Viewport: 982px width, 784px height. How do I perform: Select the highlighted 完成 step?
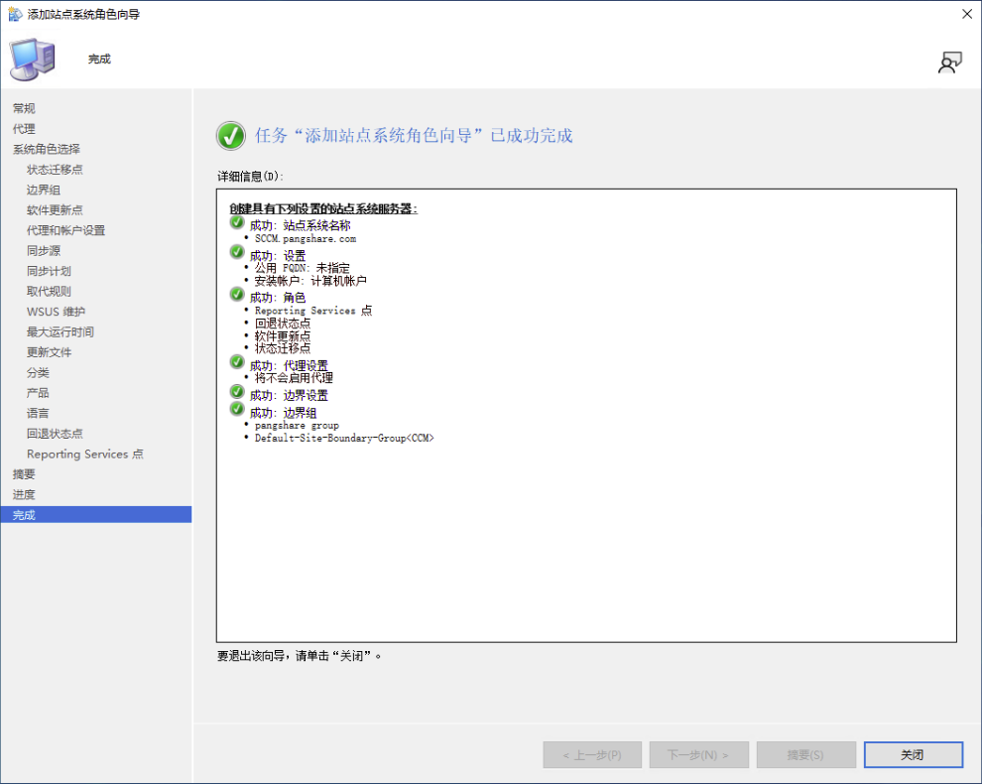point(96,514)
